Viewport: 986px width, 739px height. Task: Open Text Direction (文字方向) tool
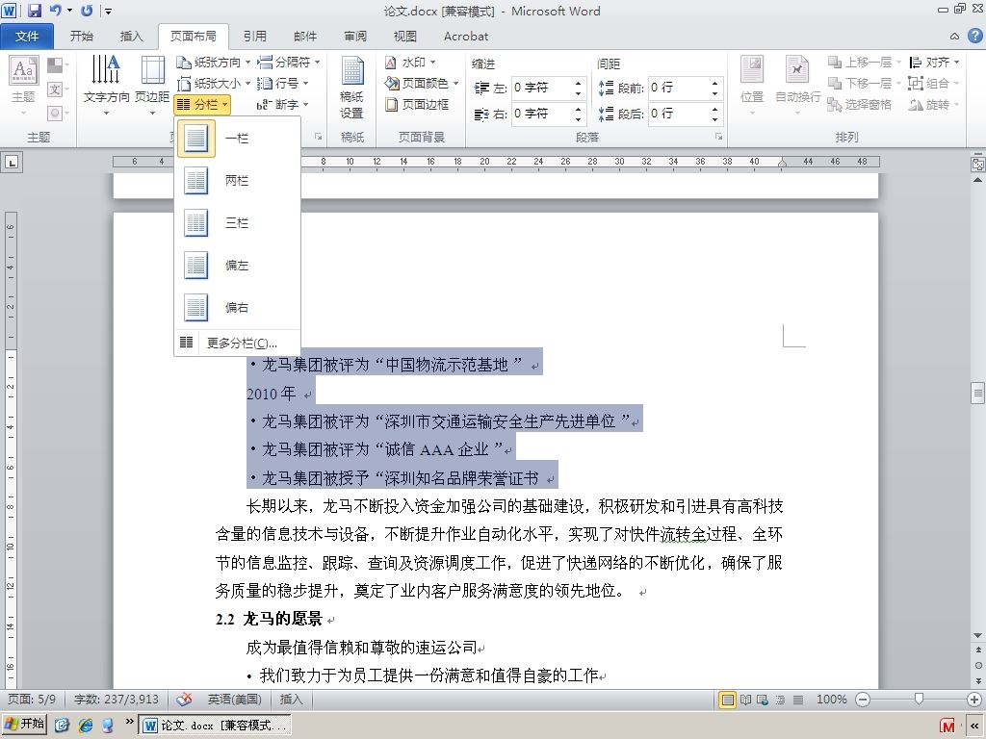(x=106, y=86)
